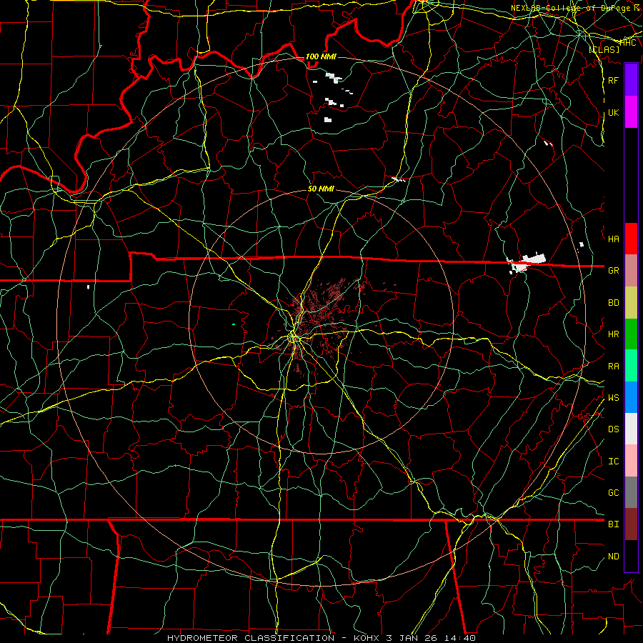Click the ND legend label
Viewport: 643px width, 643px height.
pos(613,557)
